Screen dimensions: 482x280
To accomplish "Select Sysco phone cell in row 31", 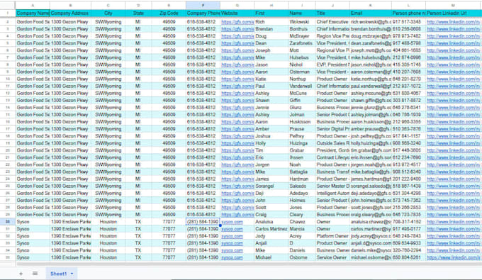I will click(x=203, y=229).
